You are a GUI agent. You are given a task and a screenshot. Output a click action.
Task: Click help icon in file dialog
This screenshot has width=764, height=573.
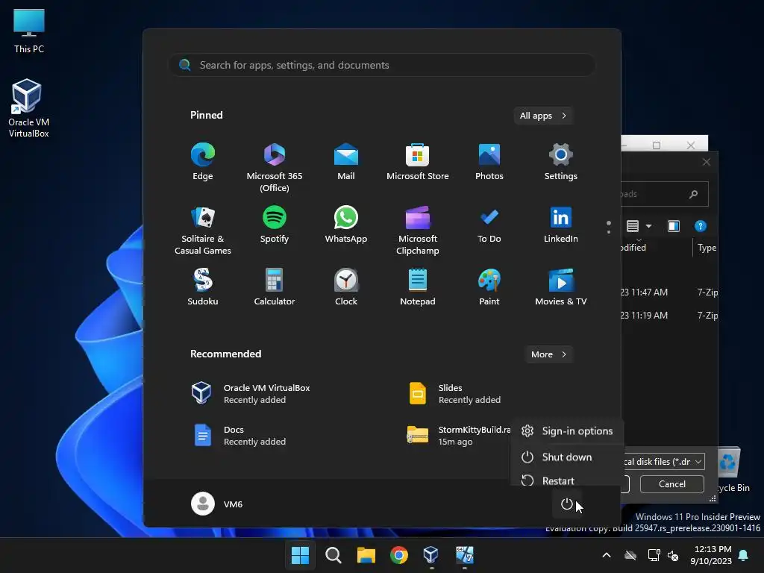(x=700, y=226)
